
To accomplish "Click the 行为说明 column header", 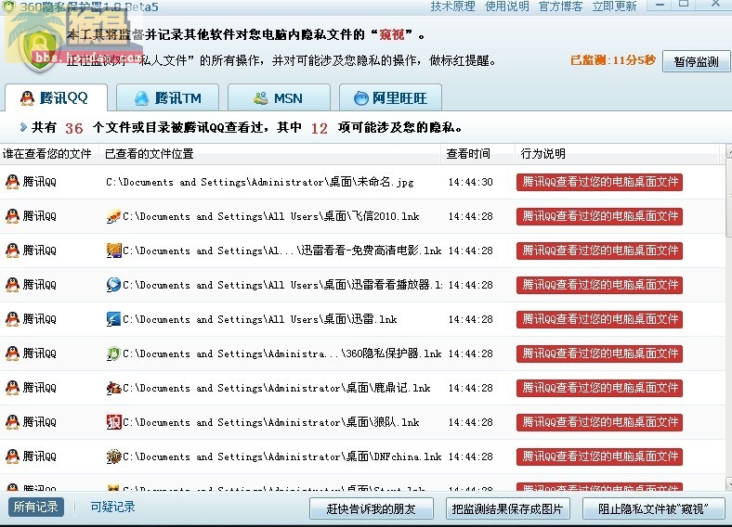I will pos(616,154).
